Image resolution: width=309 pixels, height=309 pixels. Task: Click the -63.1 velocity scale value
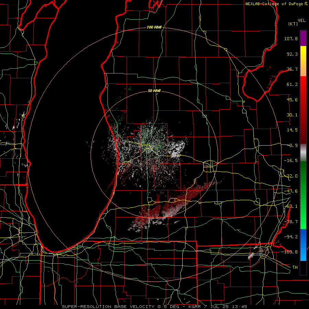[291, 206]
